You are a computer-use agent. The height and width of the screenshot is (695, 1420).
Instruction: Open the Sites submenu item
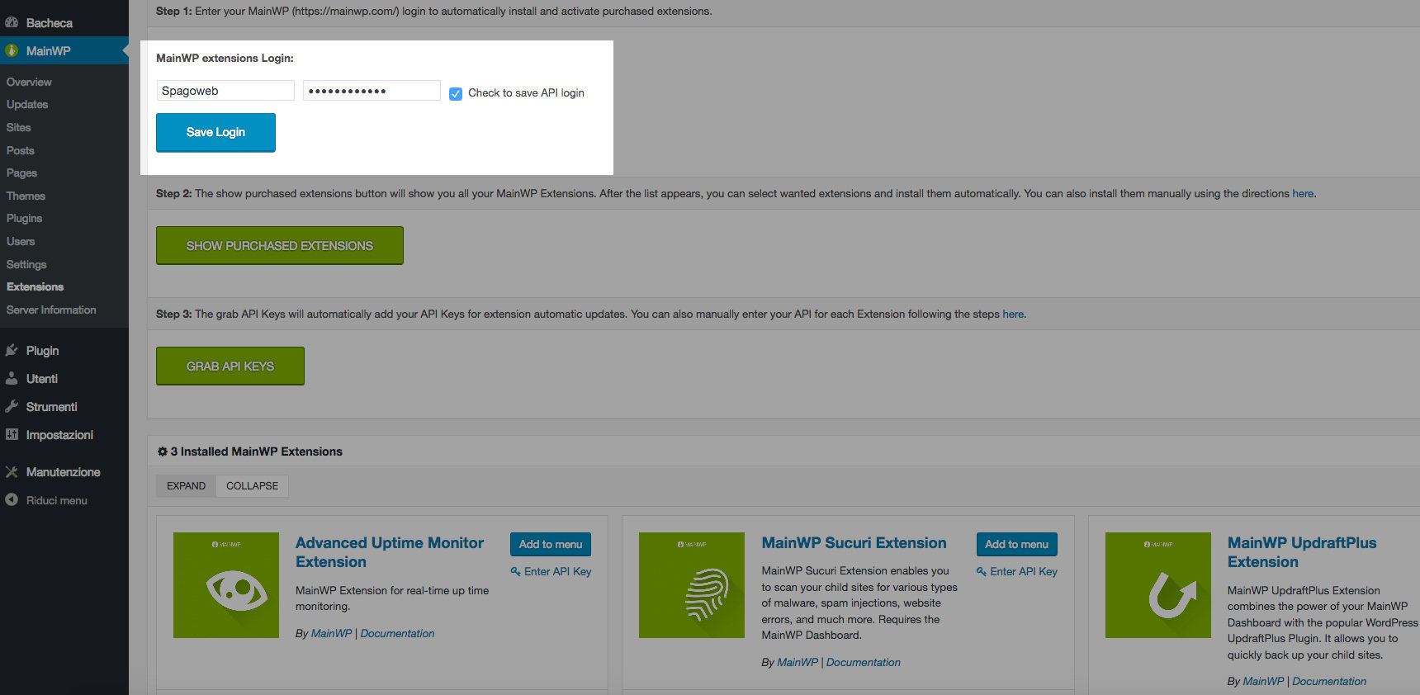pos(18,127)
